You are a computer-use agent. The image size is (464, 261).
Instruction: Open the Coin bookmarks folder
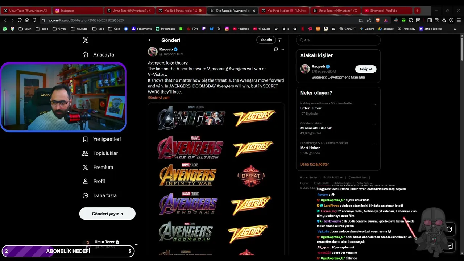tap(114, 29)
